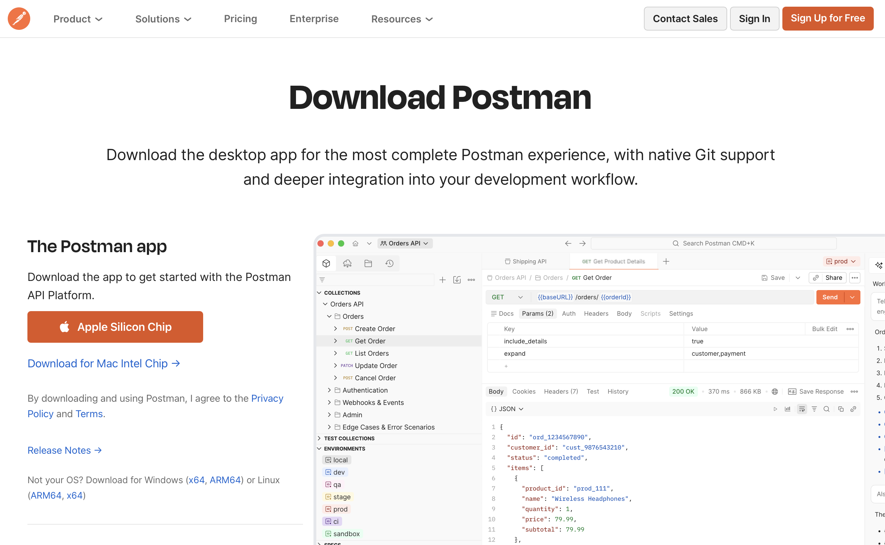Select the Cancel Order request
This screenshot has width=885, height=545.
click(375, 378)
